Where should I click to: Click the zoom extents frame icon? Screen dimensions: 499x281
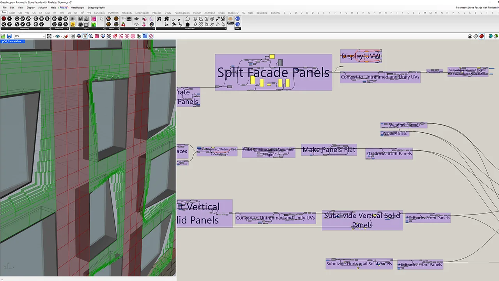[x=49, y=36]
